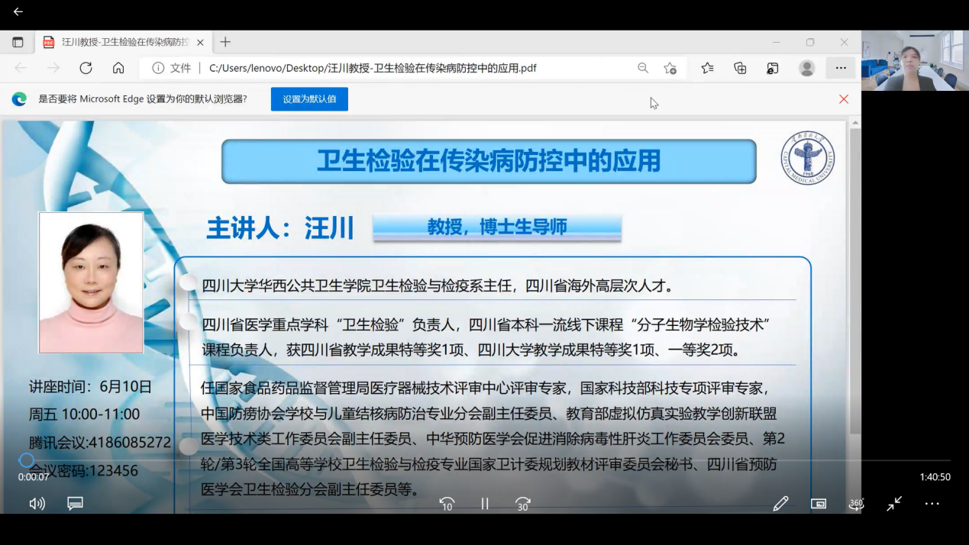Open Edge settings and more menu

pyautogui.click(x=841, y=68)
